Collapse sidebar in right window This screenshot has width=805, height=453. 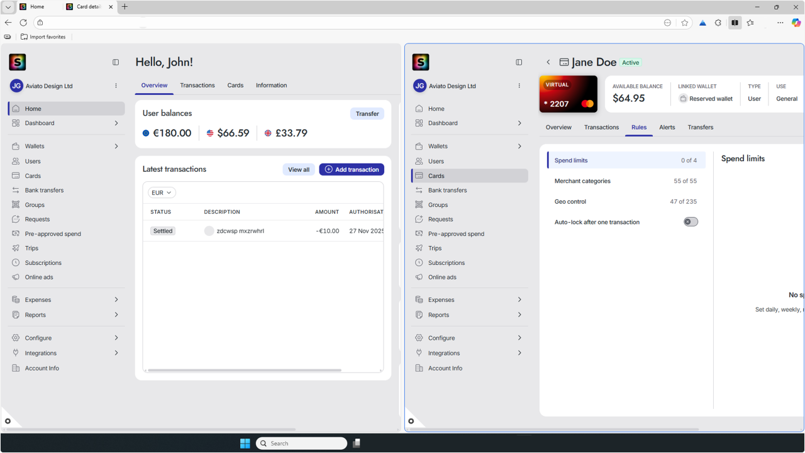(519, 62)
